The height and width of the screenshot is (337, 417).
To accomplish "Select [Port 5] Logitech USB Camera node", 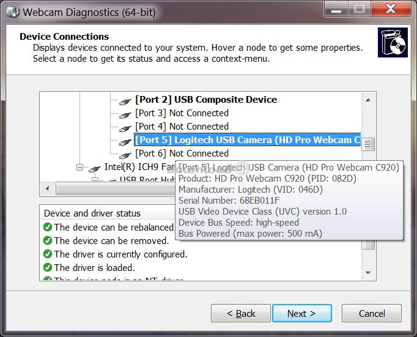I will tap(248, 139).
